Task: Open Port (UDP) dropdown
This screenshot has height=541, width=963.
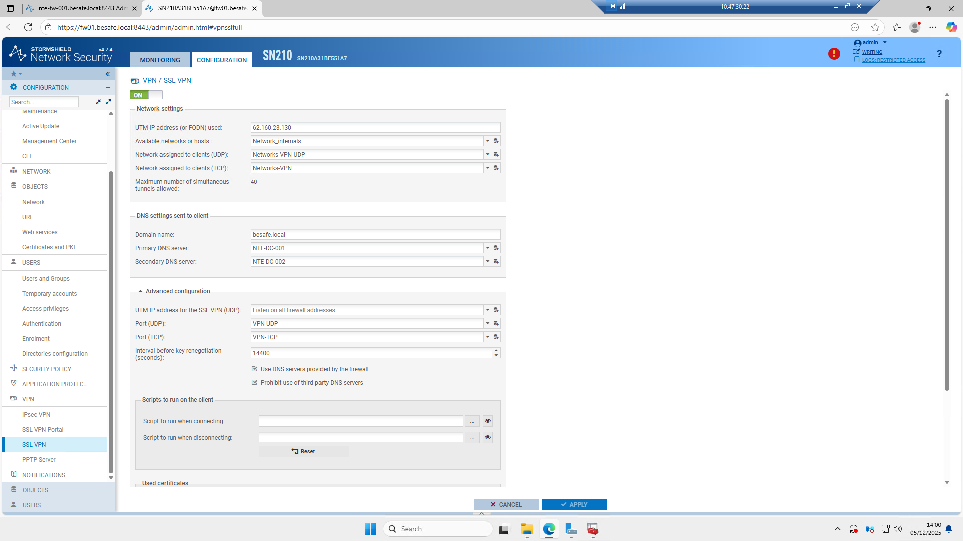Action: tap(487, 323)
